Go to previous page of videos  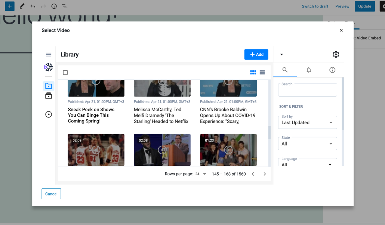pos(253,174)
